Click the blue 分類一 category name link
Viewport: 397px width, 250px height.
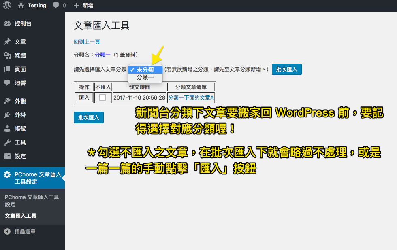102,55
